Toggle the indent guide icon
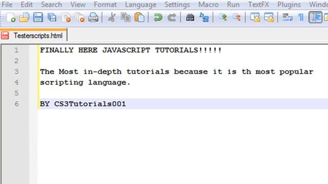The height and width of the screenshot is (184, 328). click(315, 17)
